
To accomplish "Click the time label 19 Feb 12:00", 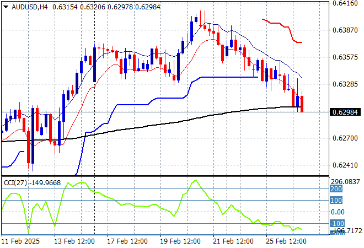I will pos(180,241).
